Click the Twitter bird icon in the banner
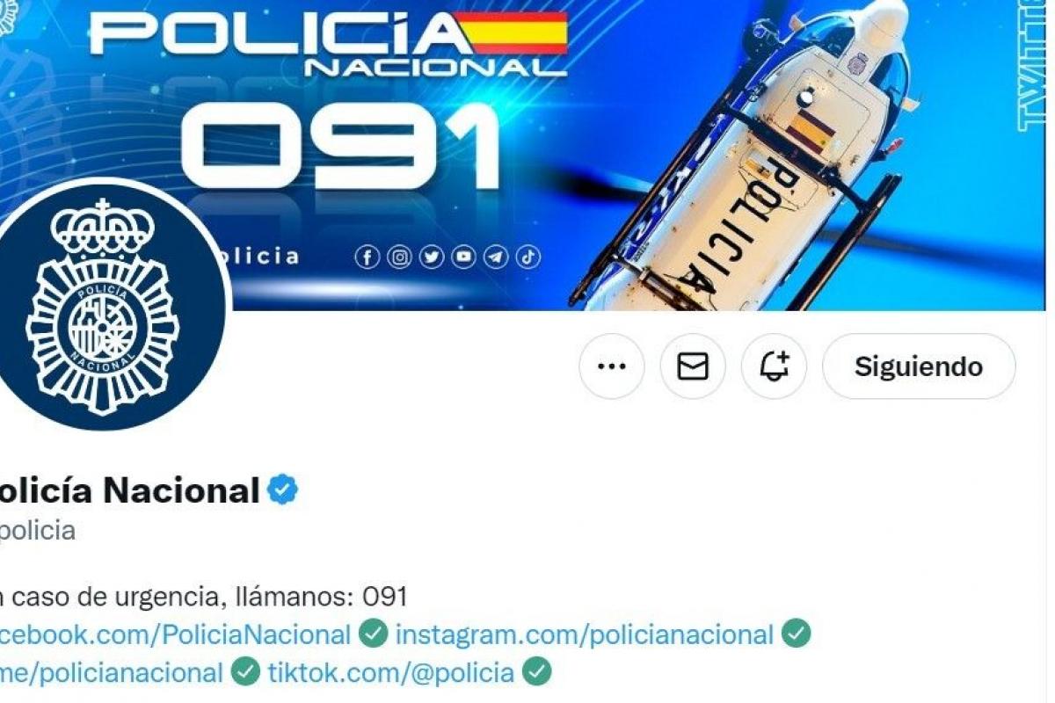This screenshot has height=703, width=1055. (431, 257)
